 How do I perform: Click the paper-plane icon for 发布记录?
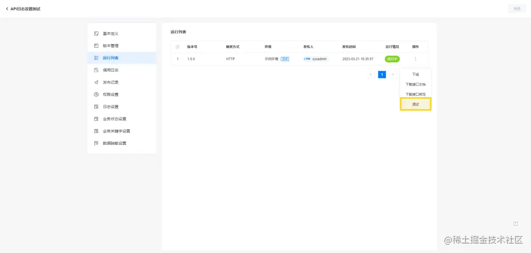click(96, 82)
